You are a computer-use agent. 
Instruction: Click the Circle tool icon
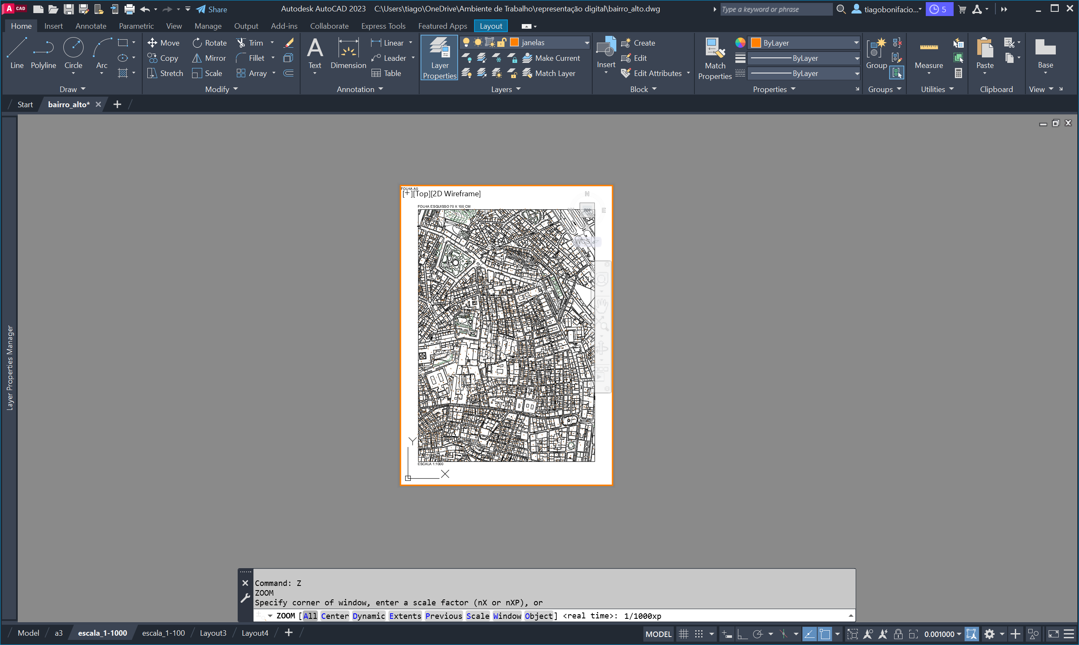73,48
